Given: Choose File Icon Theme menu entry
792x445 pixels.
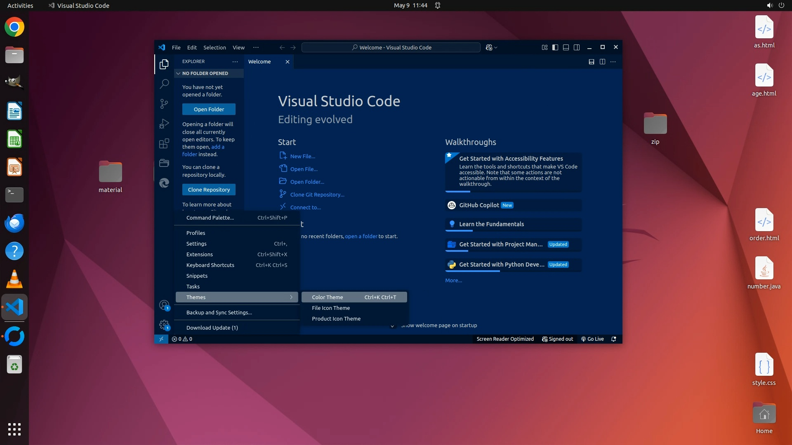Looking at the screenshot, I should click(331, 308).
